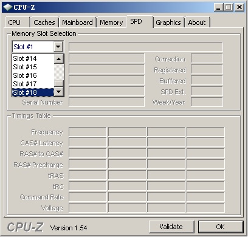The image size is (248, 237).
Task: Switch to the Caches tab
Action: point(44,22)
